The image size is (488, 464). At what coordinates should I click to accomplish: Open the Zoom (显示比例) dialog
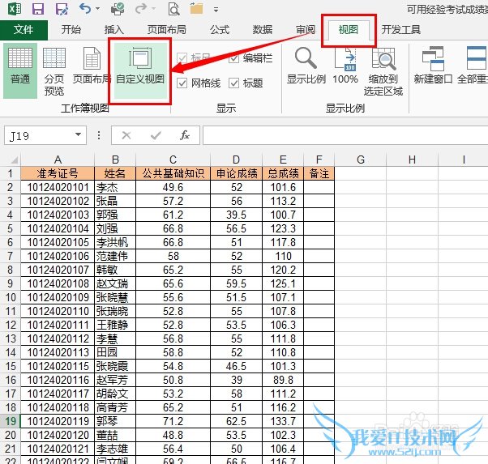[x=306, y=68]
